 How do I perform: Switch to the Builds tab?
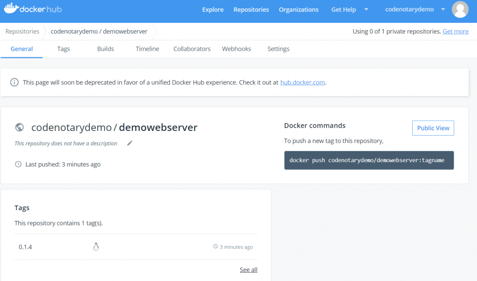[106, 49]
